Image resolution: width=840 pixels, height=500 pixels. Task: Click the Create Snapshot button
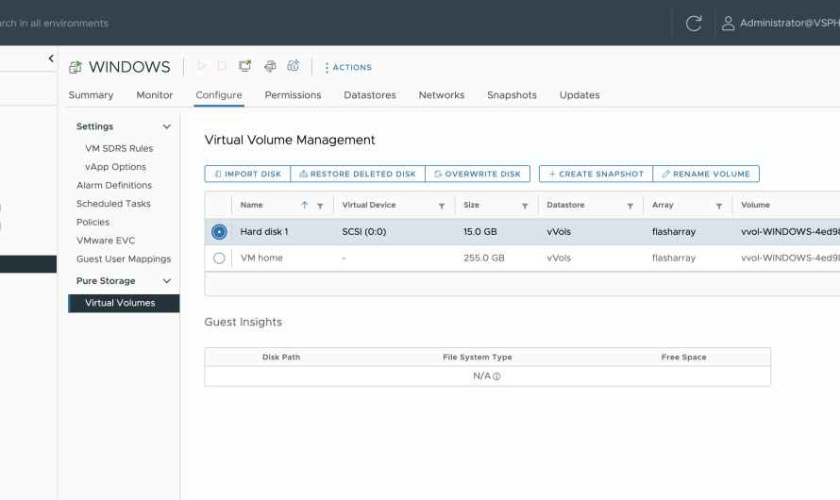[x=596, y=175]
